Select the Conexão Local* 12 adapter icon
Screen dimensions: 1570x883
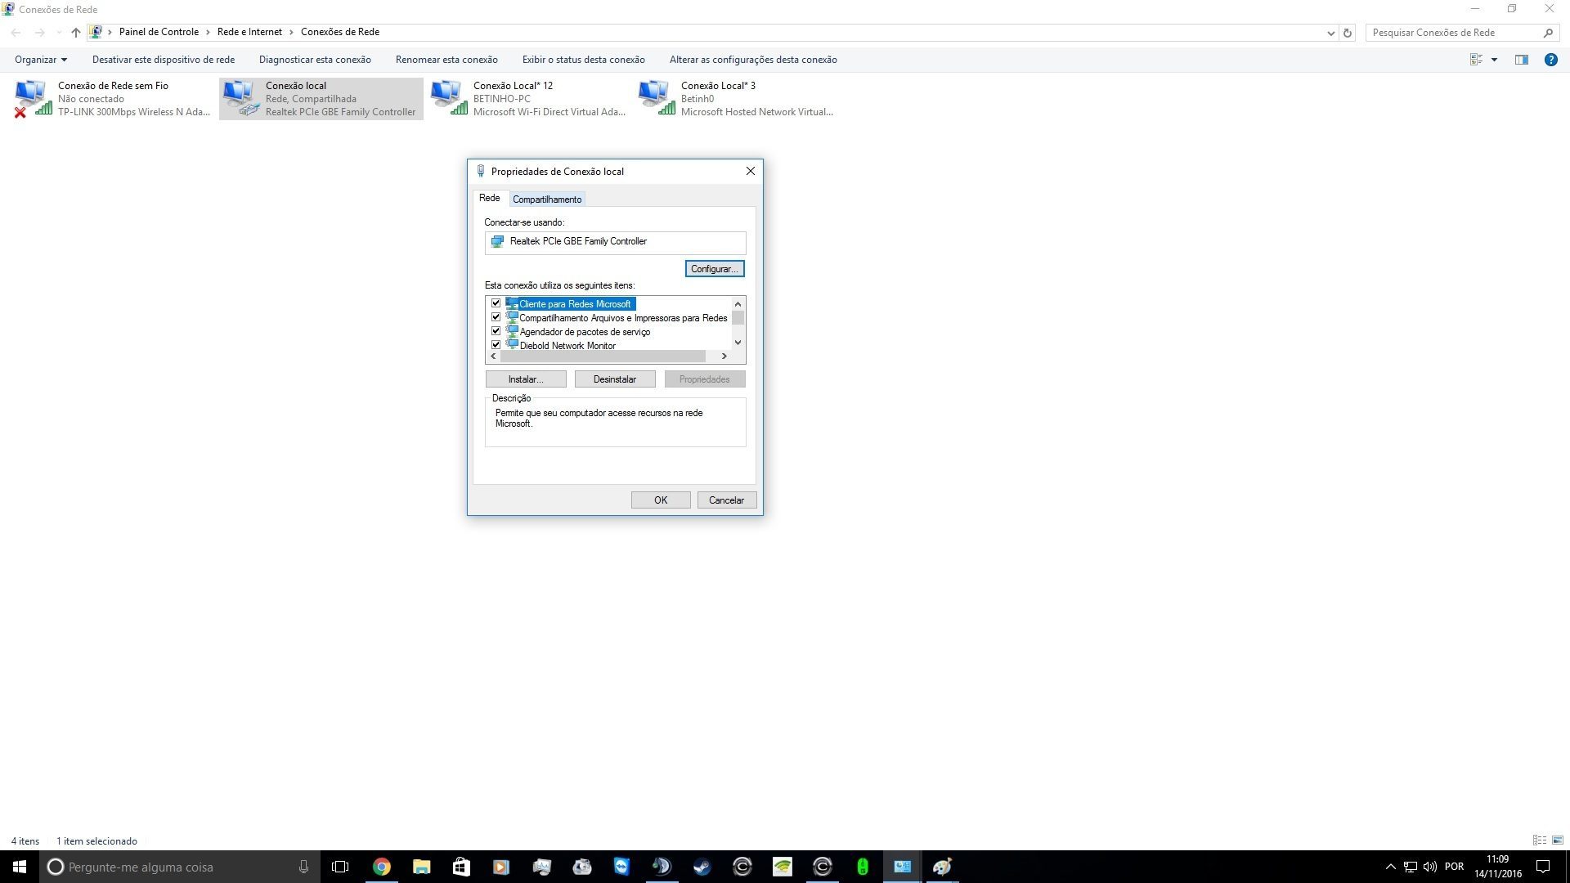[449, 98]
